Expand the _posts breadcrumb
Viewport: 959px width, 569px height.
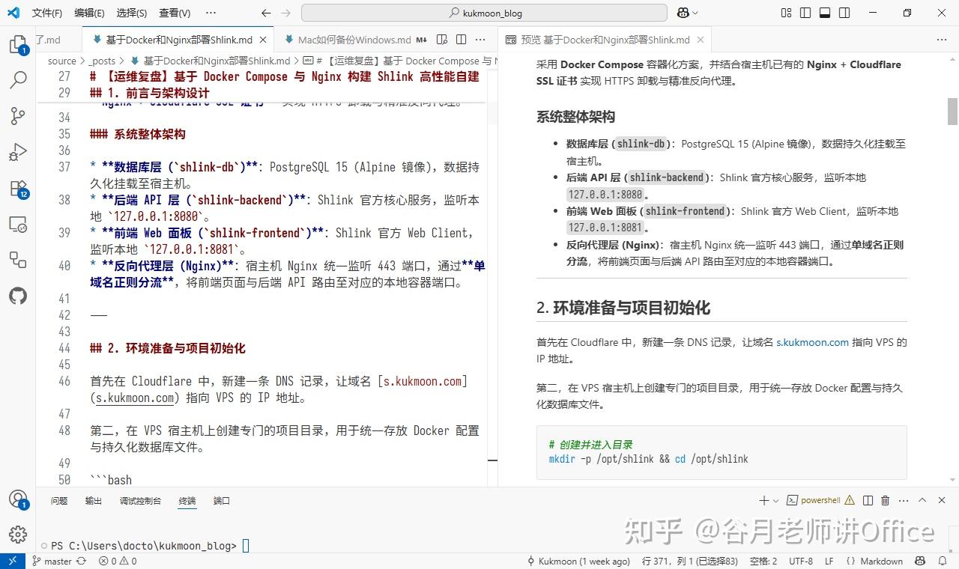click(102, 61)
